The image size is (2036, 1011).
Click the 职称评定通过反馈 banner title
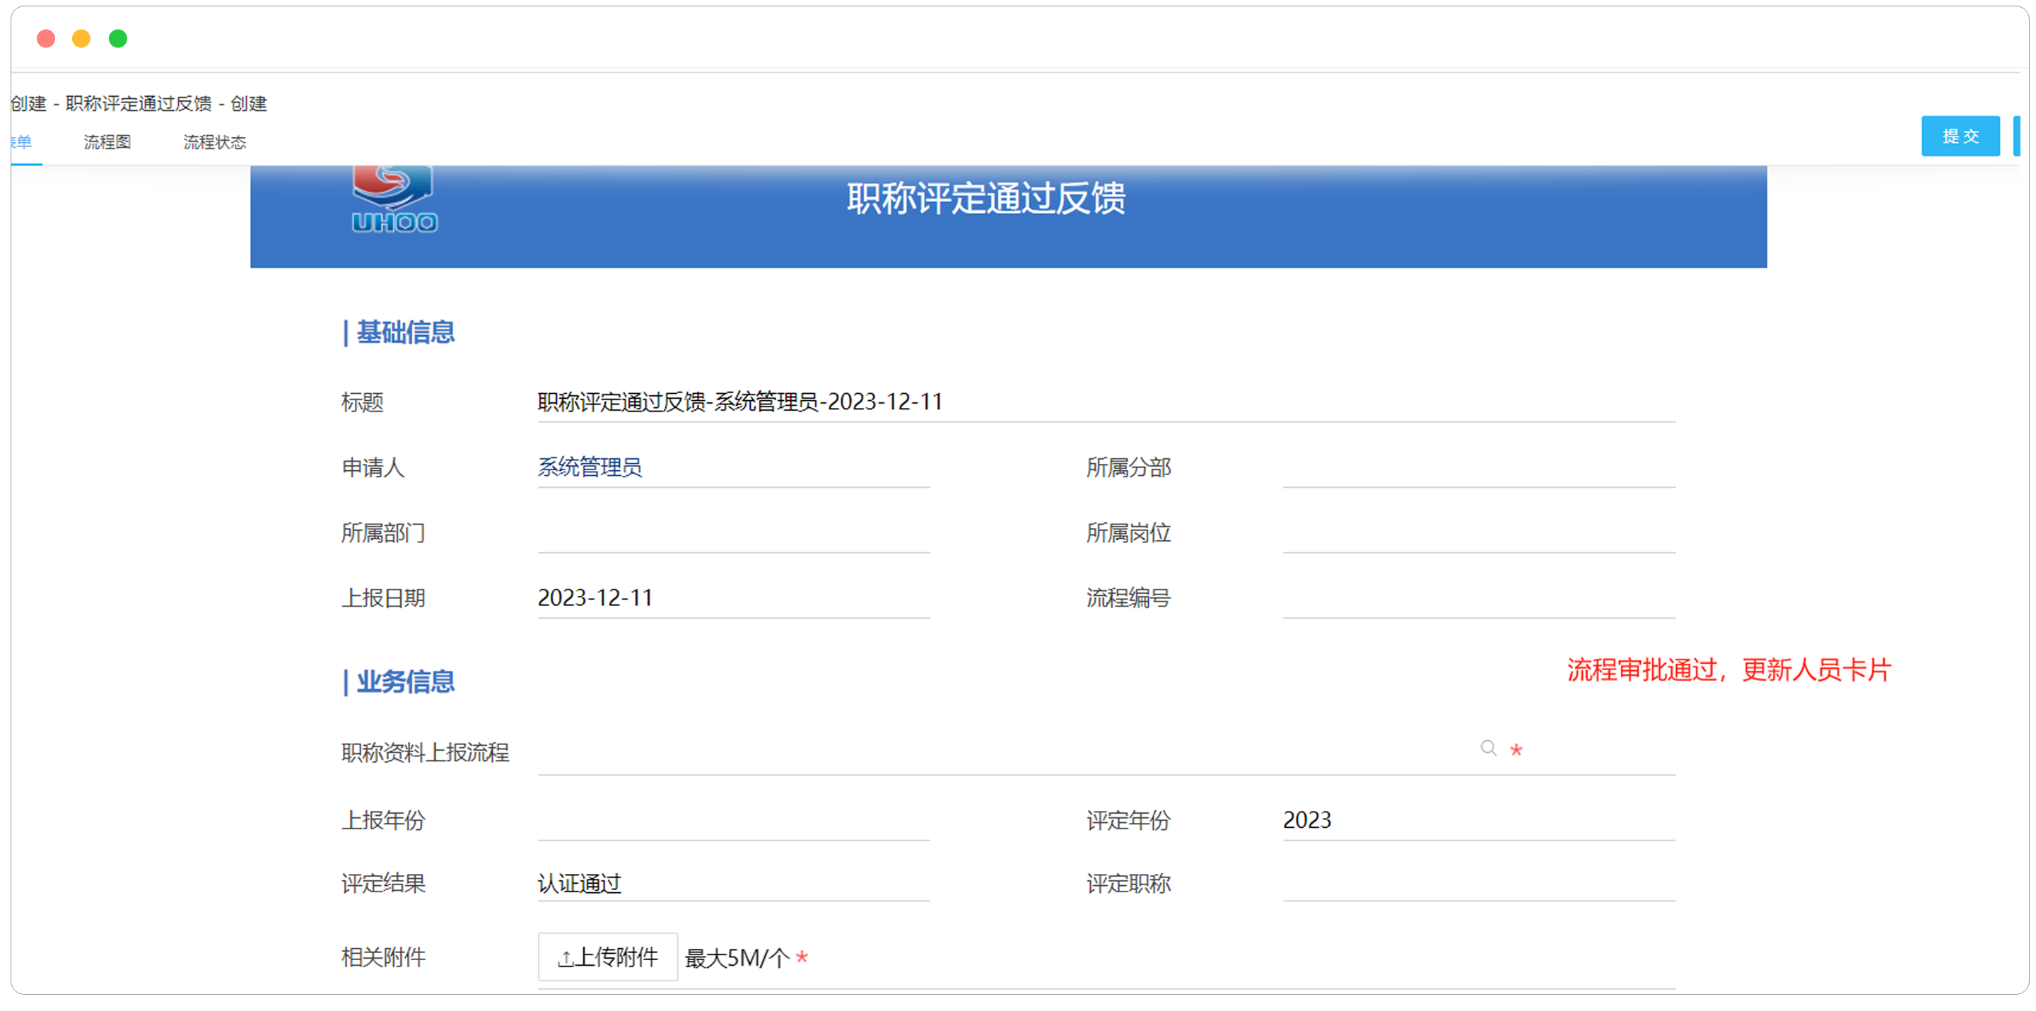(x=985, y=199)
